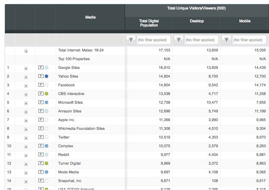The height and width of the screenshot is (190, 269).
Task: Click the blue dot beside Mode Media
Action: (47, 172)
